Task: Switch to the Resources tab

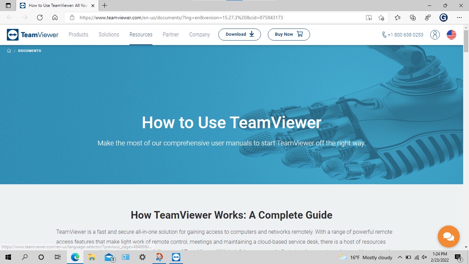Action: point(141,34)
